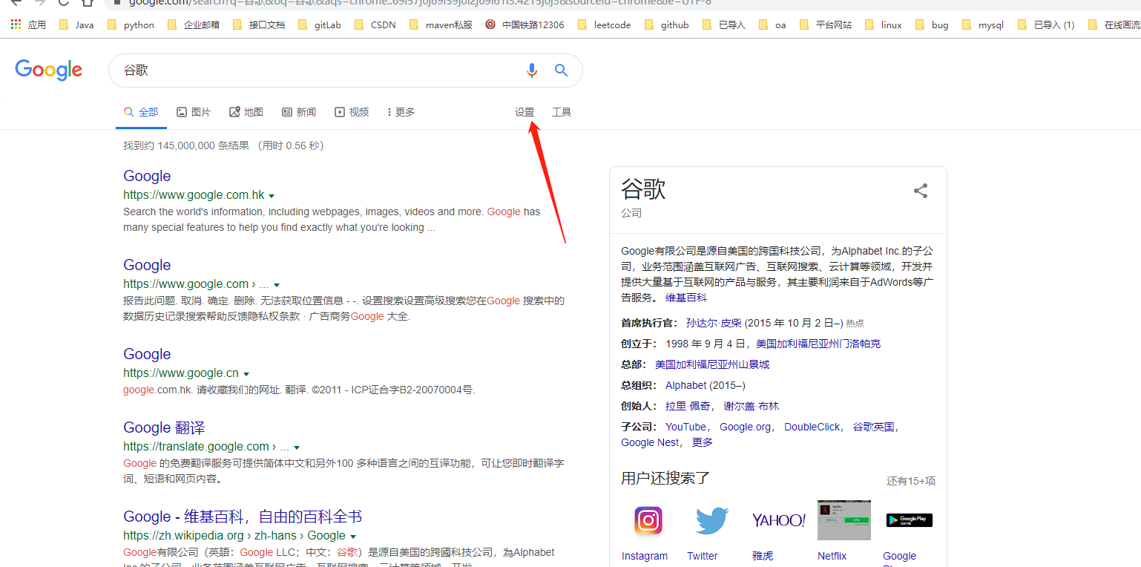Open the Alphabet parent organization link
1141x567 pixels.
(x=686, y=385)
